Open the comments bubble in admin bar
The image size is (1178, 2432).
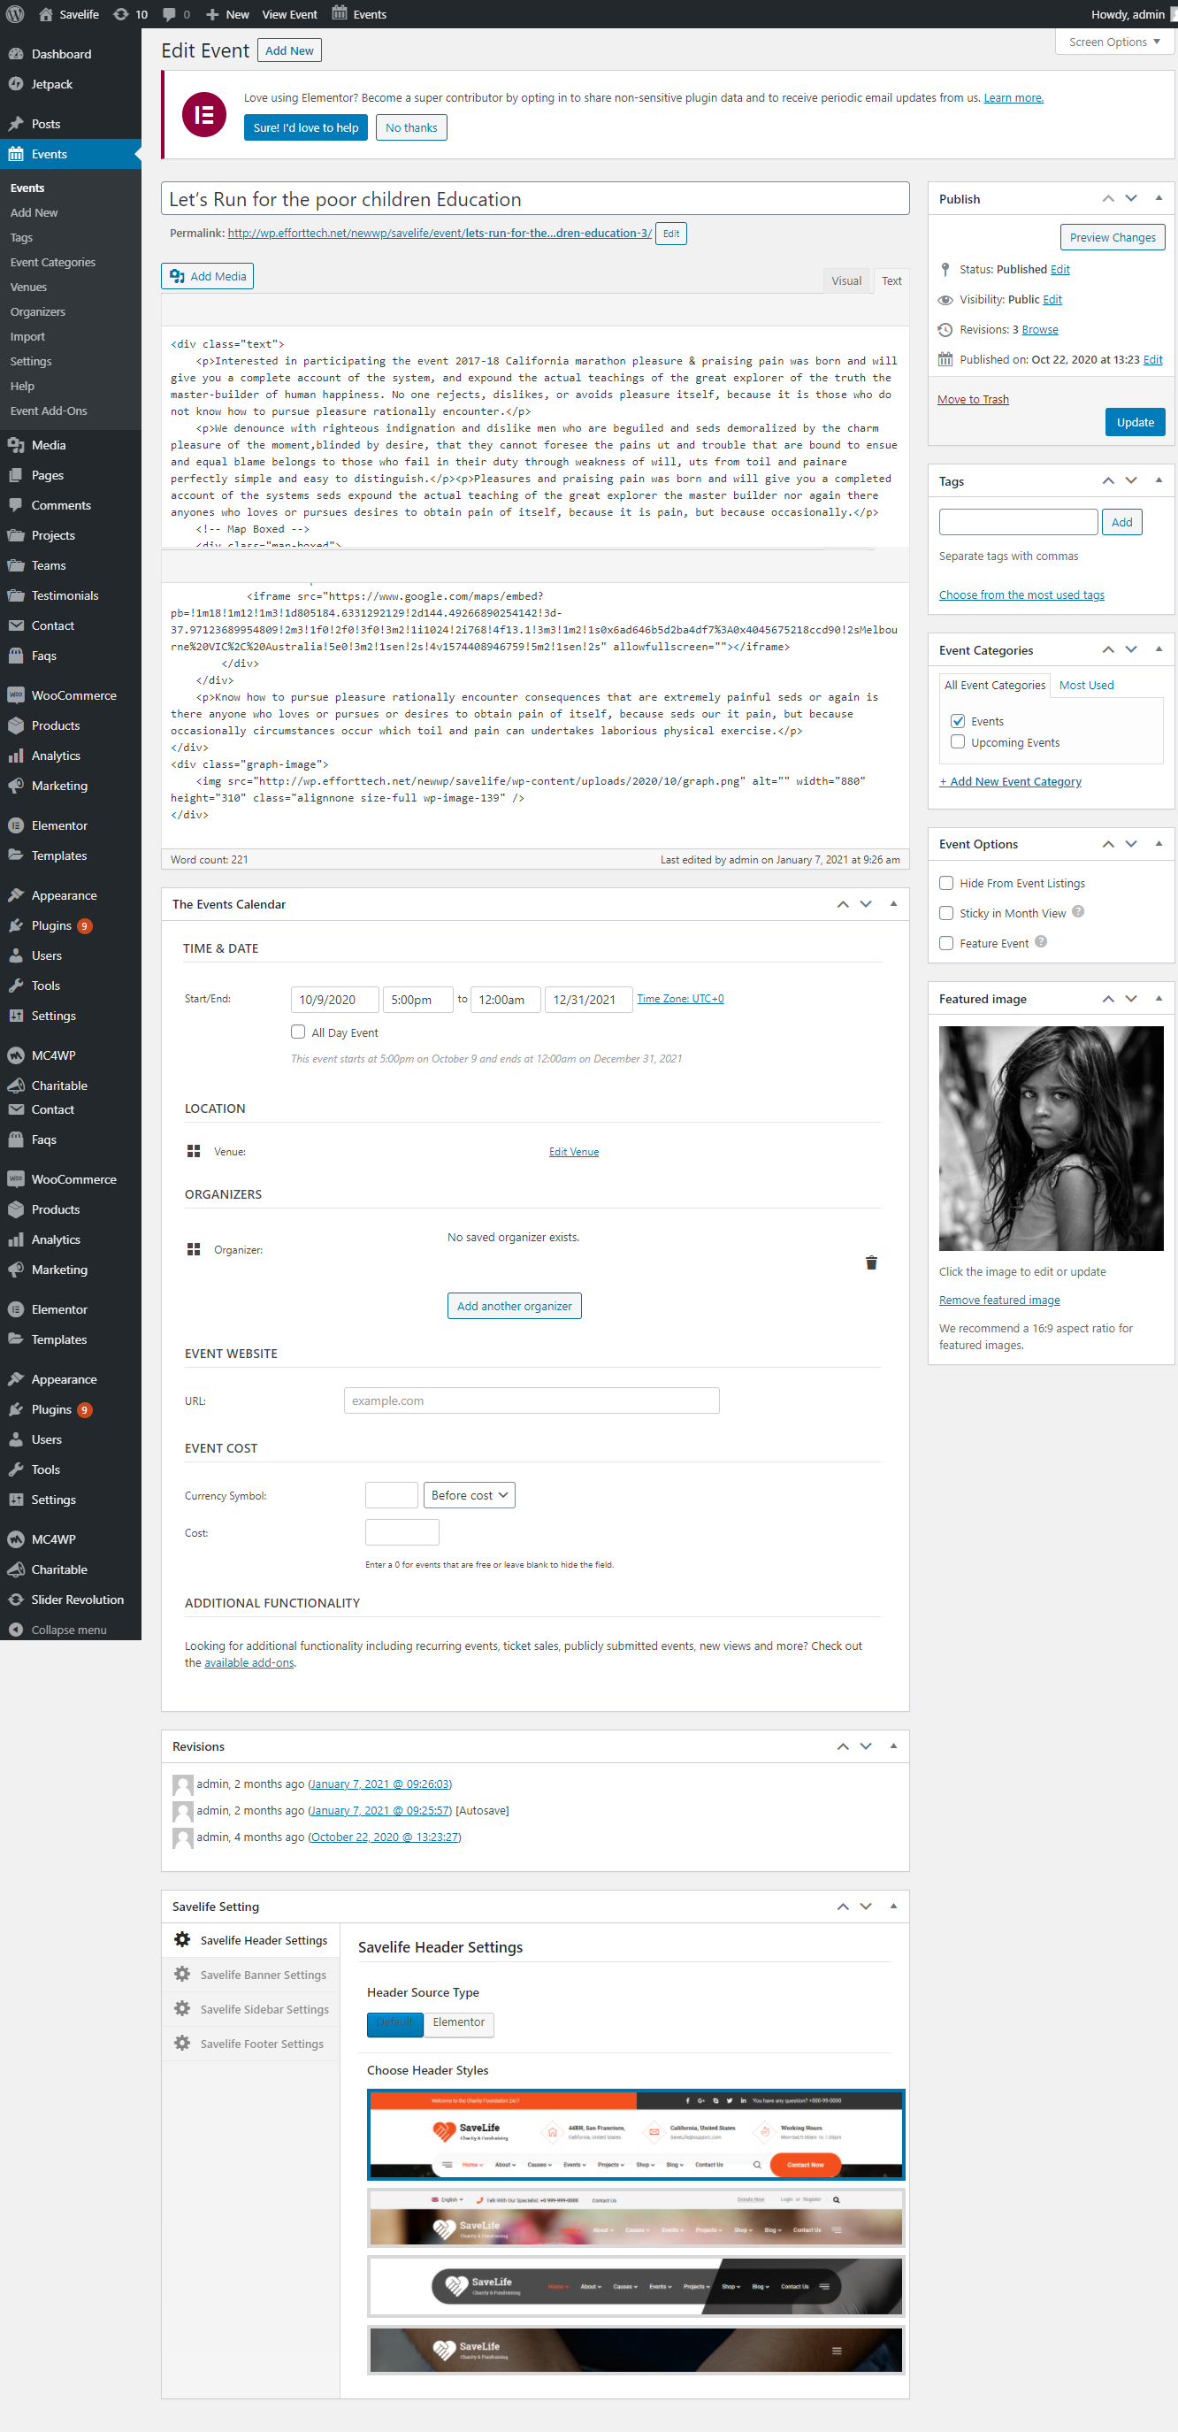(x=176, y=14)
